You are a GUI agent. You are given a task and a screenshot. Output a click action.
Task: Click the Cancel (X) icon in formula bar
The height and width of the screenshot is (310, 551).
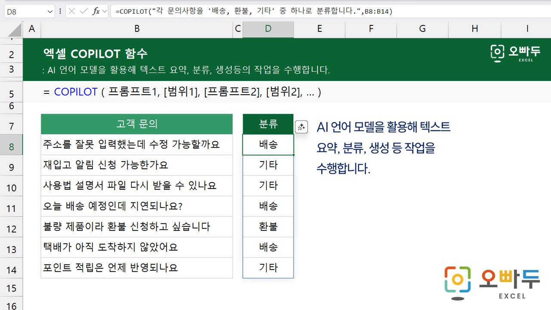pyautogui.click(x=72, y=12)
